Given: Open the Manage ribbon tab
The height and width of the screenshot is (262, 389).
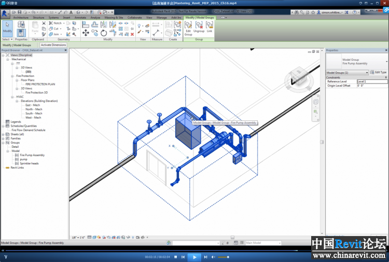Looking at the screenshot, I should coord(162,18).
